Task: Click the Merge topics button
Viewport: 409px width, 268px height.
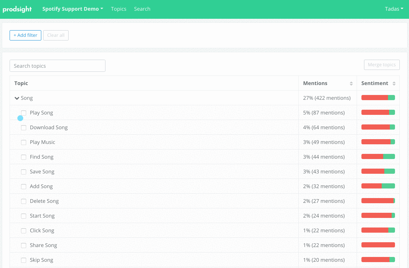Action: 382,65
